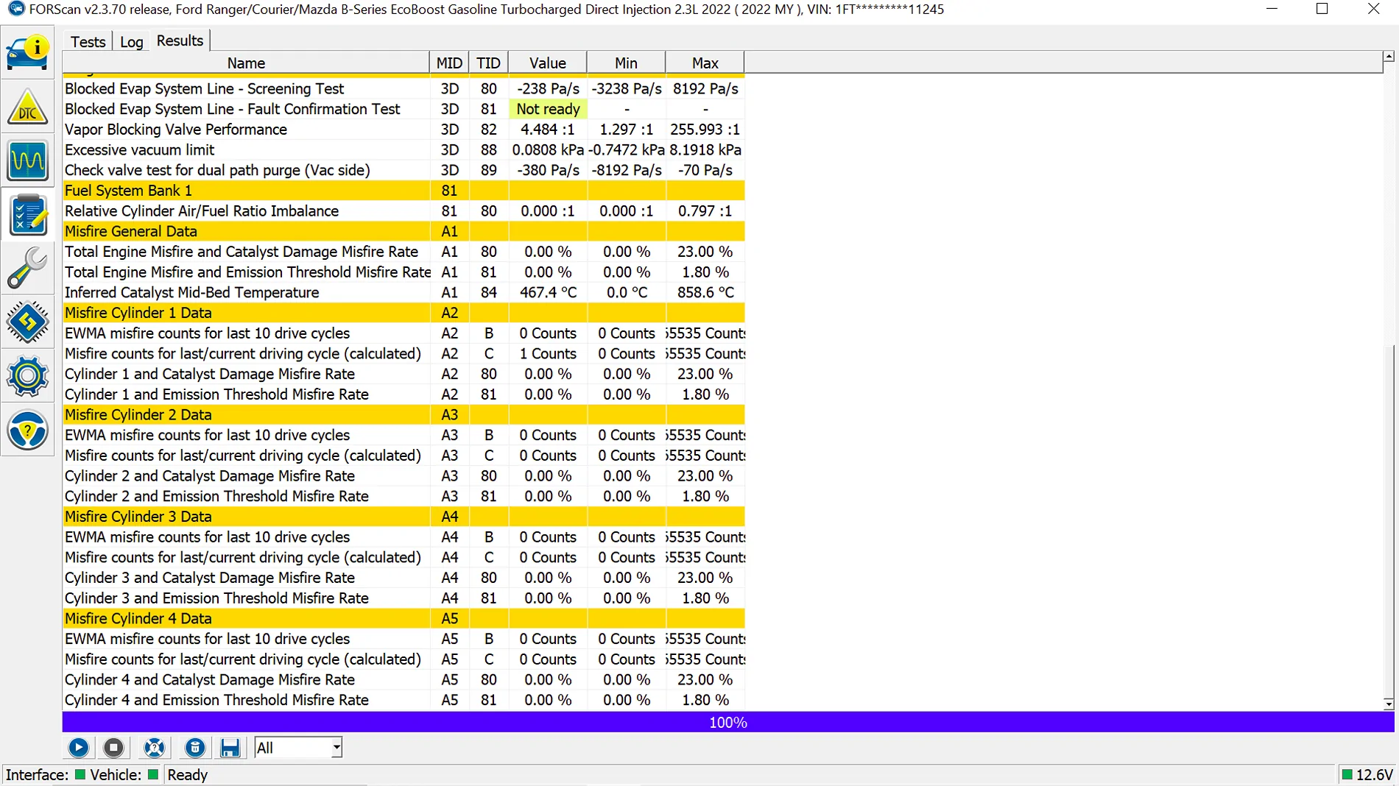Click the MID column header

coord(449,63)
